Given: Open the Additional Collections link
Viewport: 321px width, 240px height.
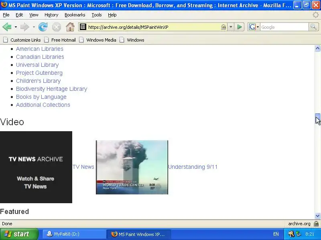Looking at the screenshot, I should [43, 105].
